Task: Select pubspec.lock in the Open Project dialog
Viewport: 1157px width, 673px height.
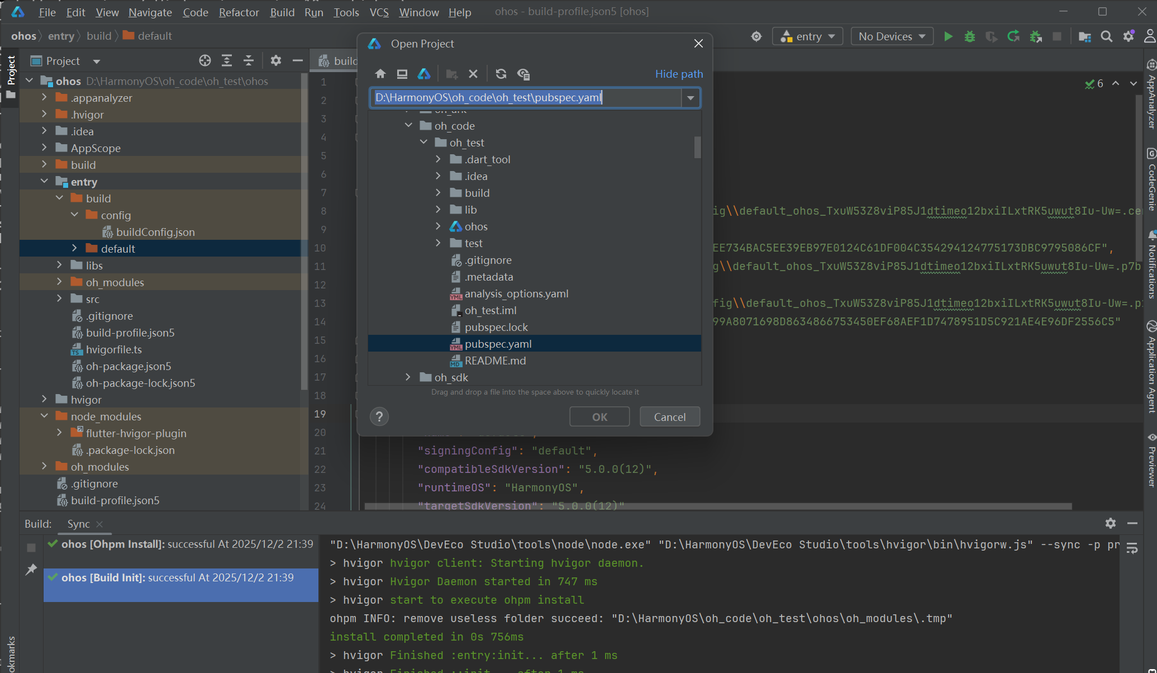Action: pos(497,327)
